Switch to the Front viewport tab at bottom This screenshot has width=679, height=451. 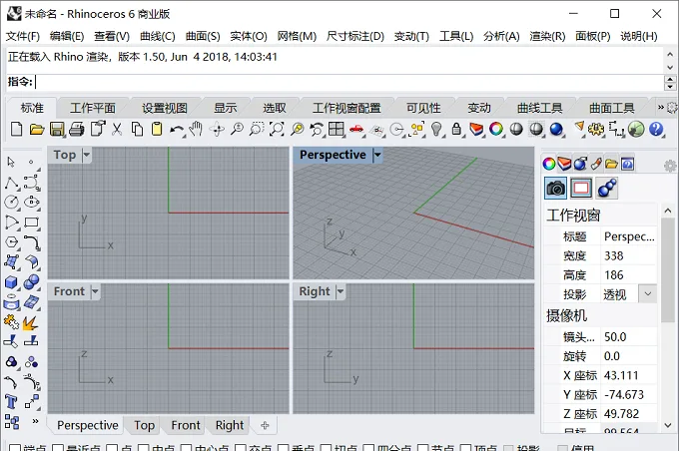click(186, 425)
